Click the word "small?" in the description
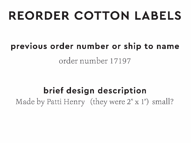The height and width of the screenshot is (143, 191). click(163, 102)
